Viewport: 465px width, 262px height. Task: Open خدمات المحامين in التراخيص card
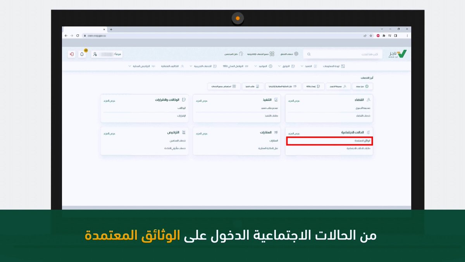(x=178, y=141)
